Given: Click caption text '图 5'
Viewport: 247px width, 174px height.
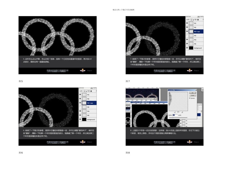Looking at the screenshot, I should [x=21, y=81].
